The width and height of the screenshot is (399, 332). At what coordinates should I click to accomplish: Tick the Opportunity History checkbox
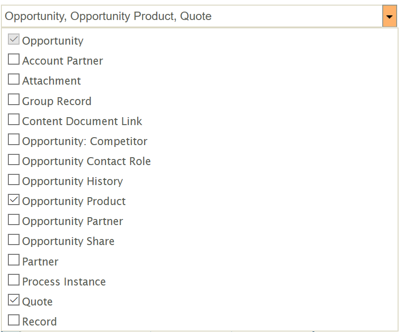pyautogui.click(x=14, y=180)
